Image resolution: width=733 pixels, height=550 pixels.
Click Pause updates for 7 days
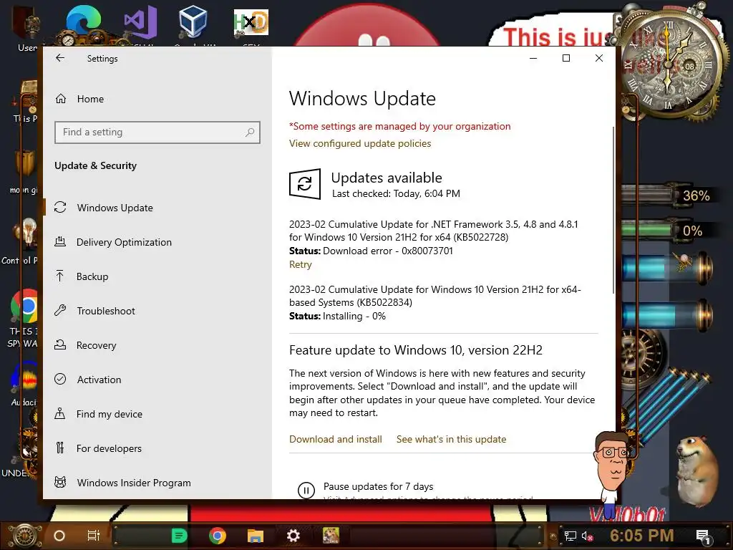(378, 486)
